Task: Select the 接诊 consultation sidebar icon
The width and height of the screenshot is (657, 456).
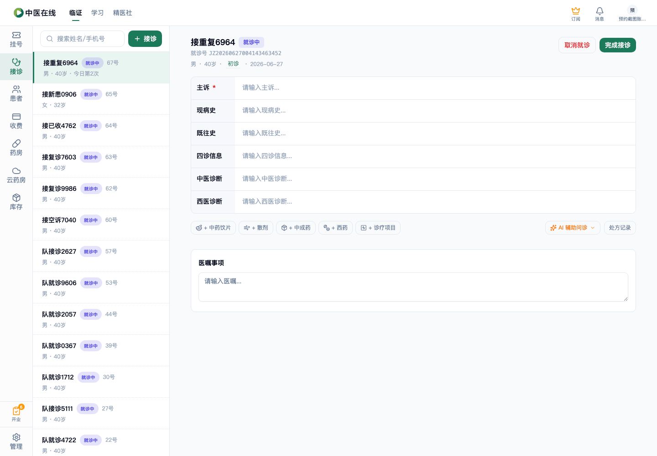Action: pos(16,67)
